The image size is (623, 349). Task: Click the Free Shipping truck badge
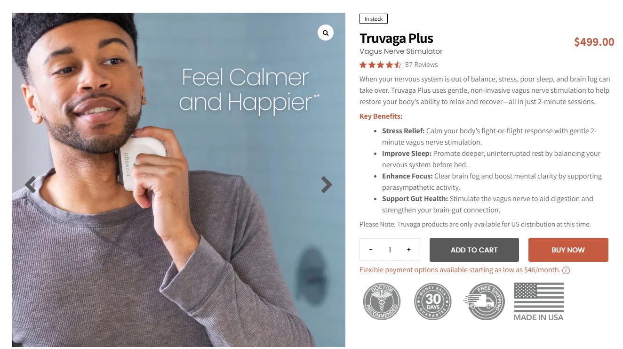(x=484, y=301)
